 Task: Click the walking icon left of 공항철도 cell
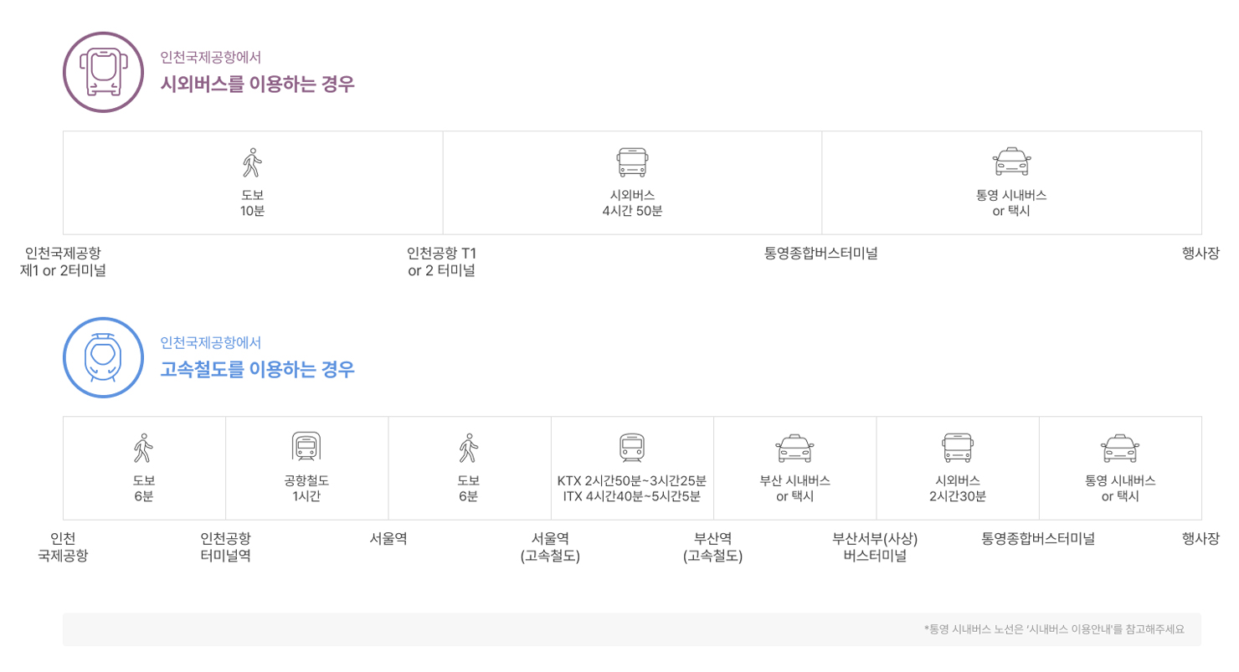[144, 448]
